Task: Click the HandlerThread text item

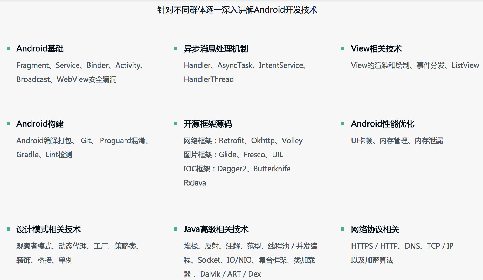Action: 208,79
